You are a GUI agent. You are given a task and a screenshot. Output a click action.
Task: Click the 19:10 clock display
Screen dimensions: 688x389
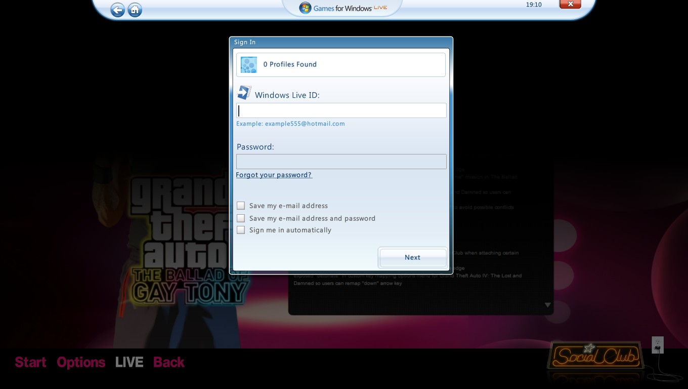click(x=534, y=5)
